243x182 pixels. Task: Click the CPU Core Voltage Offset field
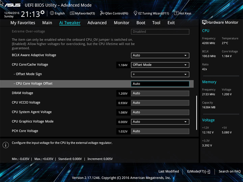[x=160, y=84]
